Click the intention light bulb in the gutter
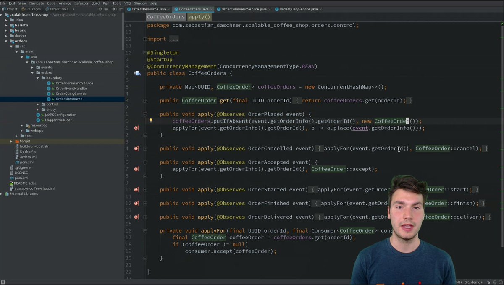504x285 pixels. (x=151, y=121)
